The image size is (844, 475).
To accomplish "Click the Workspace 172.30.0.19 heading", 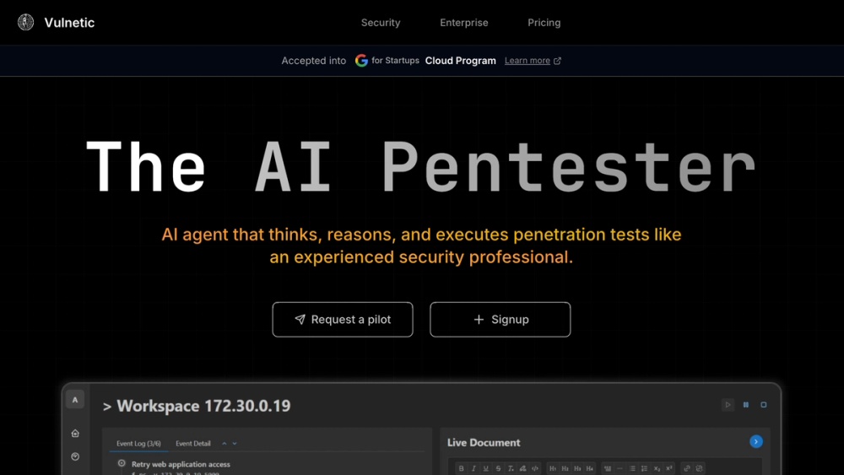I will (197, 406).
